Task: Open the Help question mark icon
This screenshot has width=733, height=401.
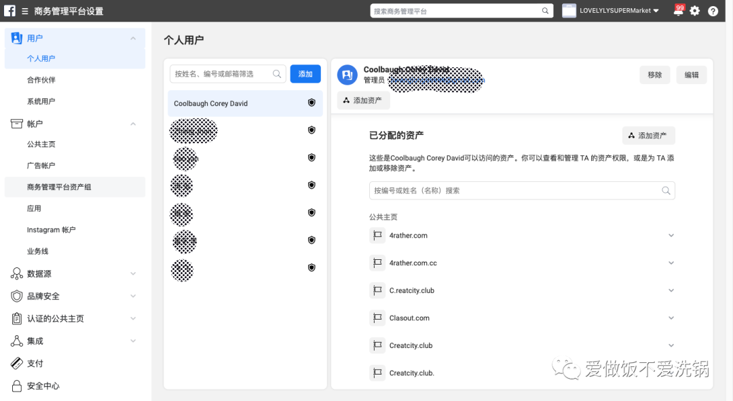Action: 713,11
